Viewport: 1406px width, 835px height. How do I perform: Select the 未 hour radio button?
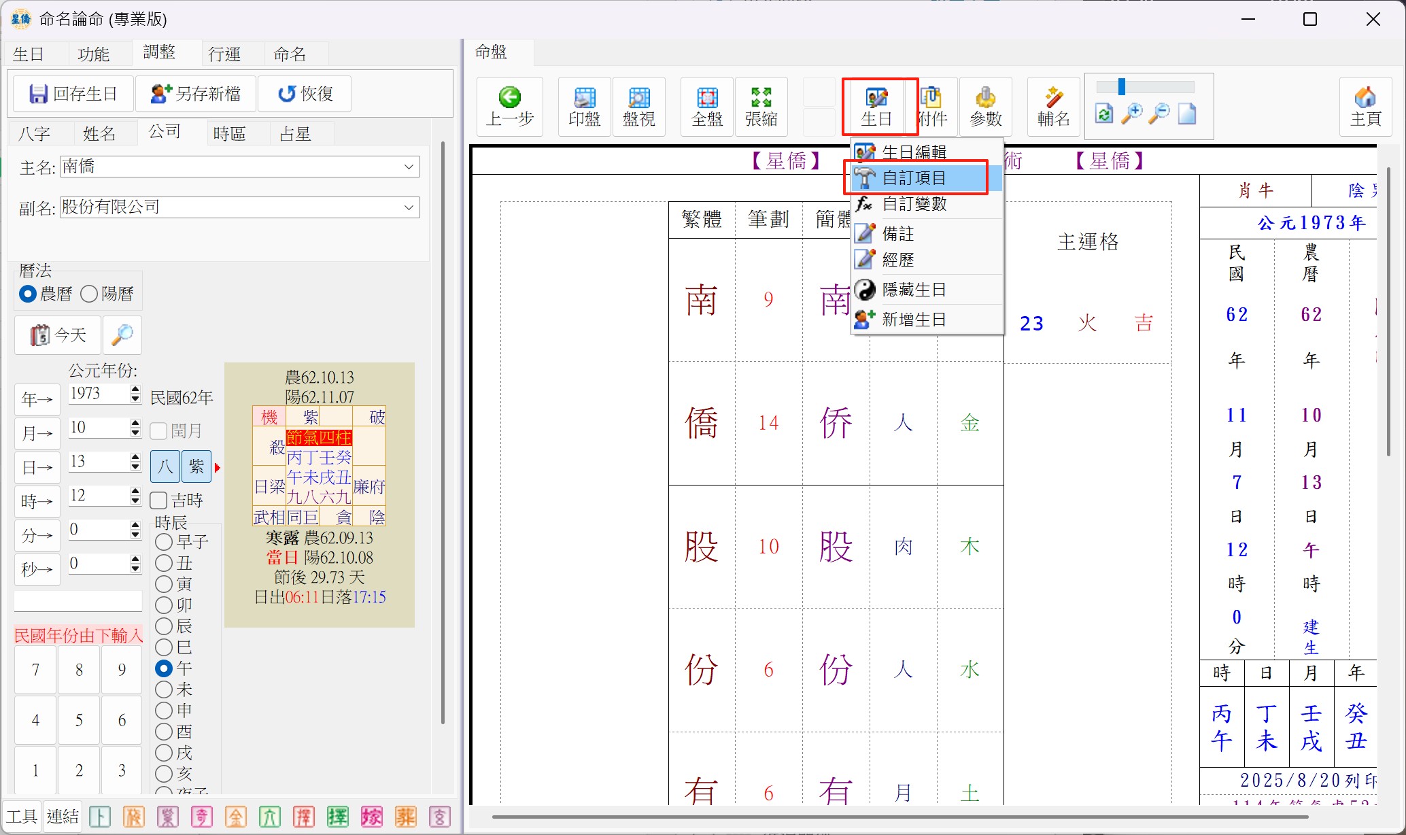[x=164, y=689]
